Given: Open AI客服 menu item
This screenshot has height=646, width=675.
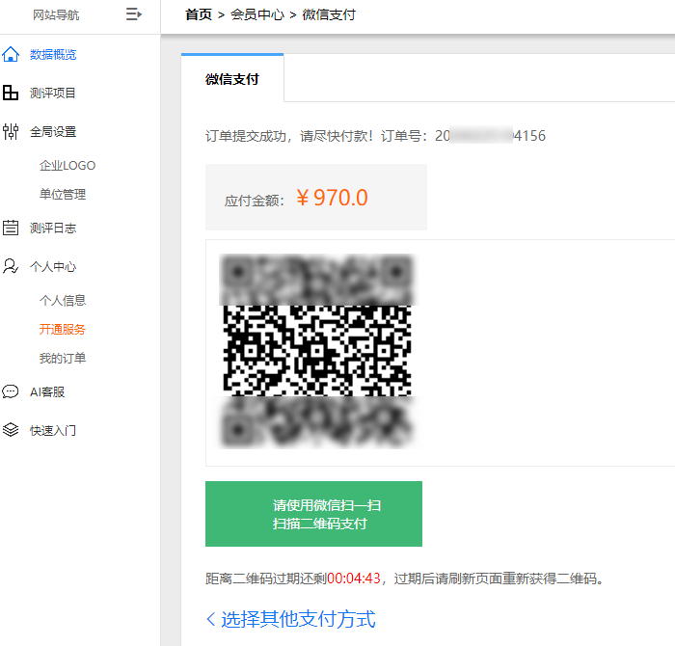Looking at the screenshot, I should click(x=47, y=392).
